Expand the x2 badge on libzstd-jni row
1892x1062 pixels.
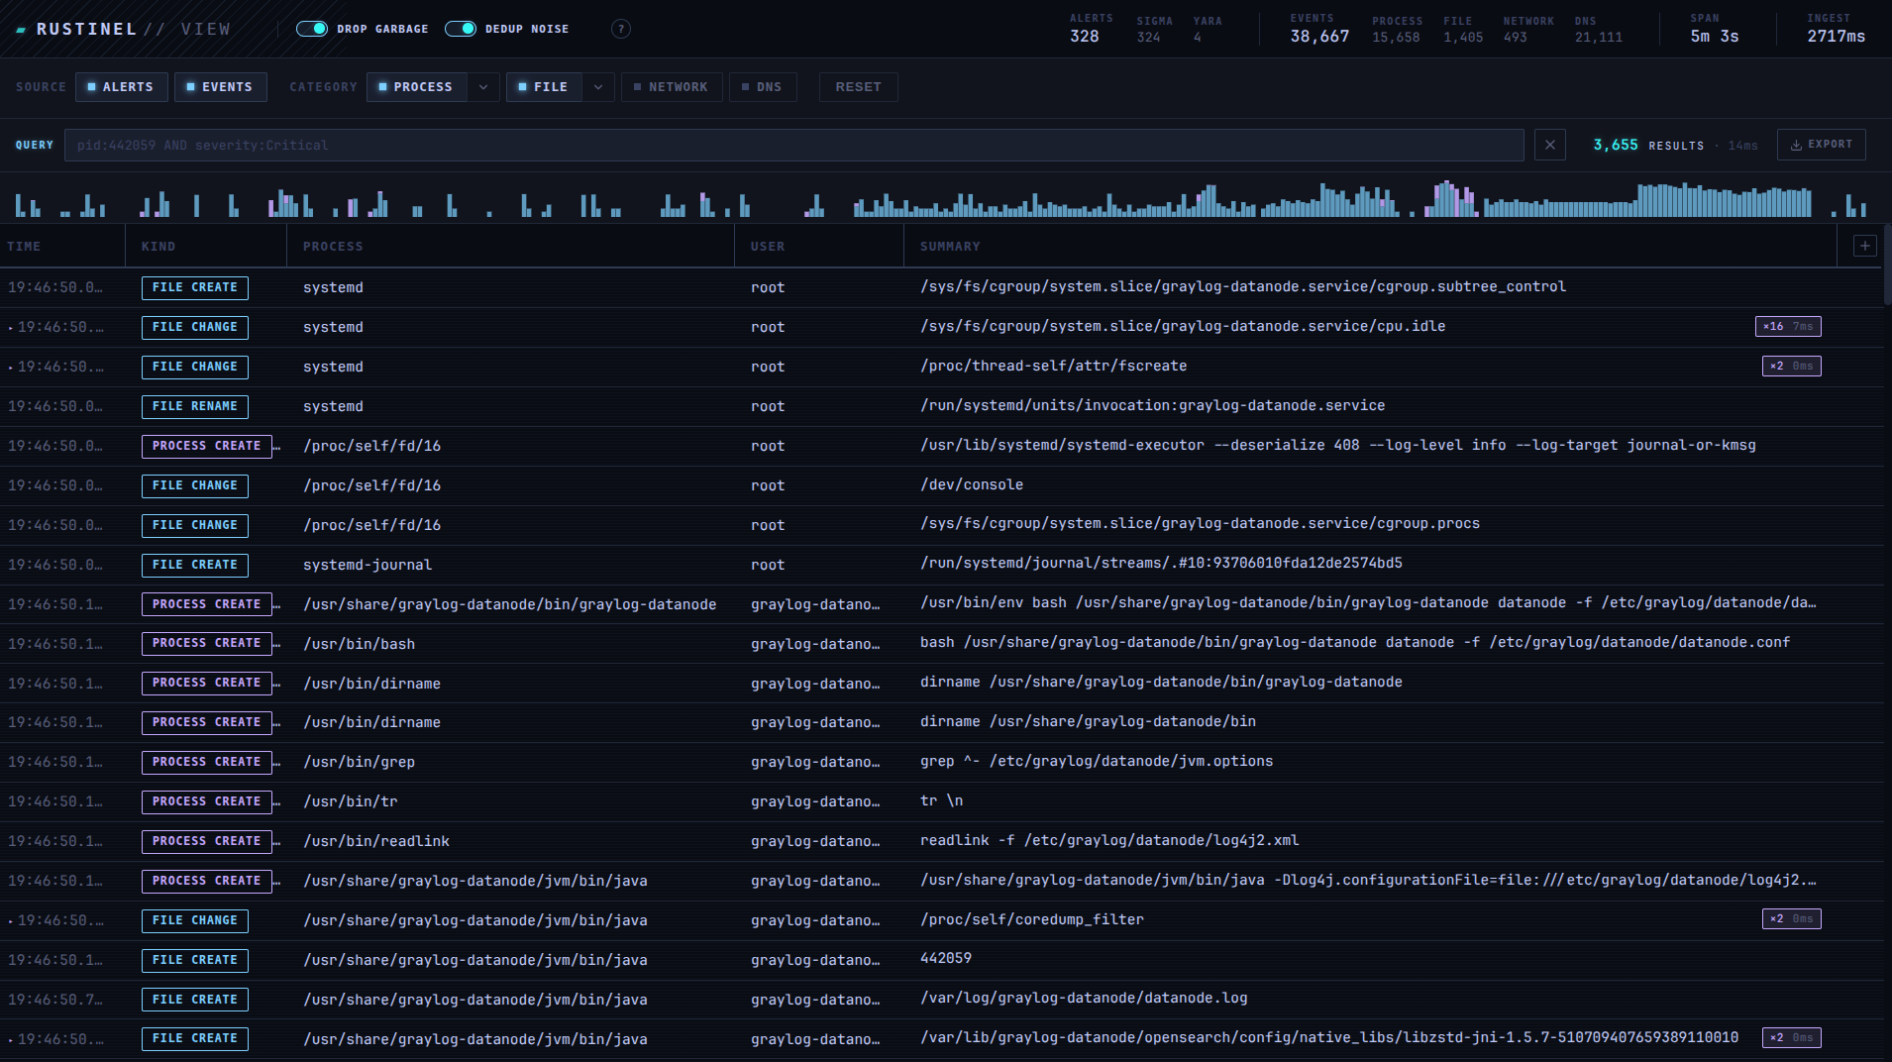click(x=1791, y=1038)
